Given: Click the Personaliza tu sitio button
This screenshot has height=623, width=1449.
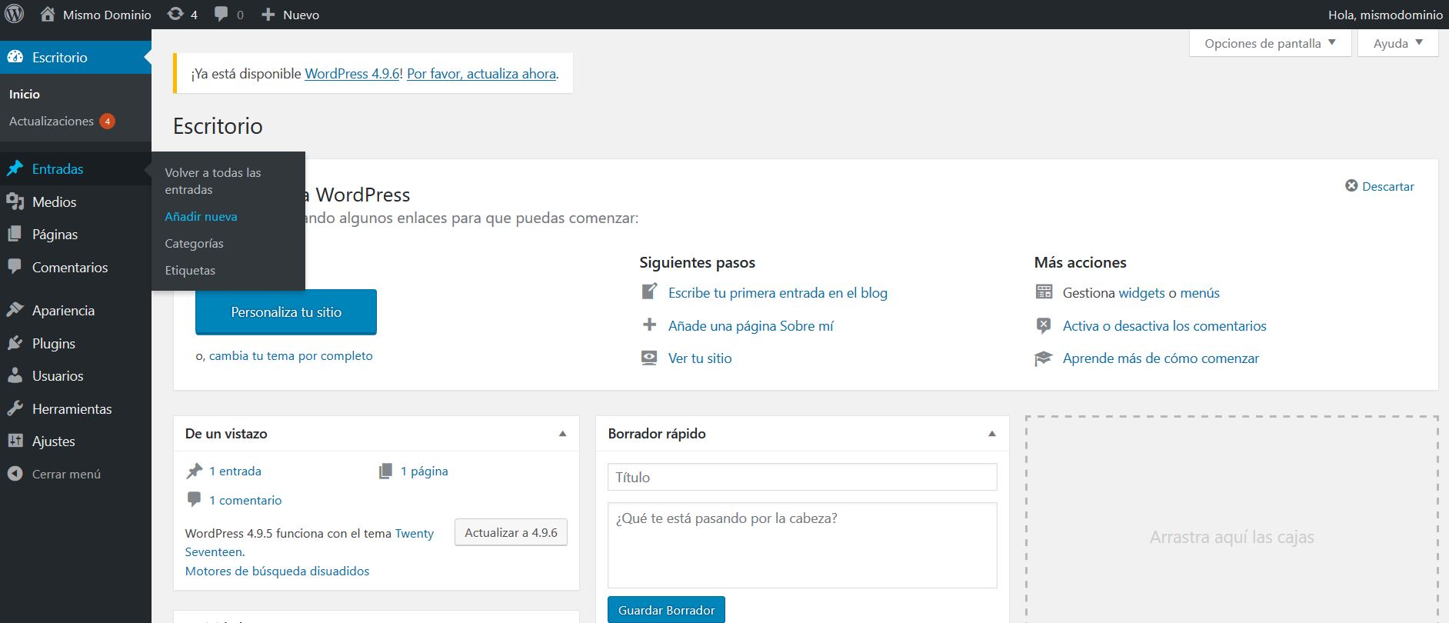Looking at the screenshot, I should pos(286,311).
